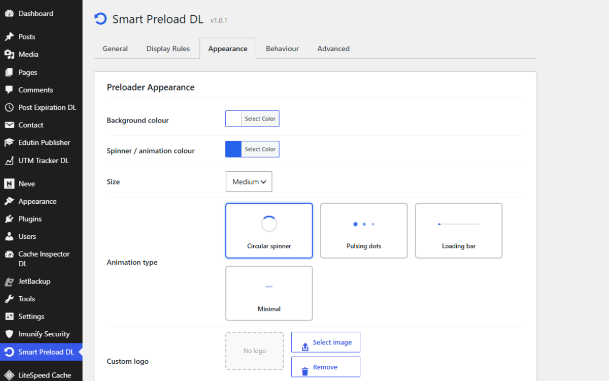
Task: Open Imunify Security menu entry
Action: point(41,334)
